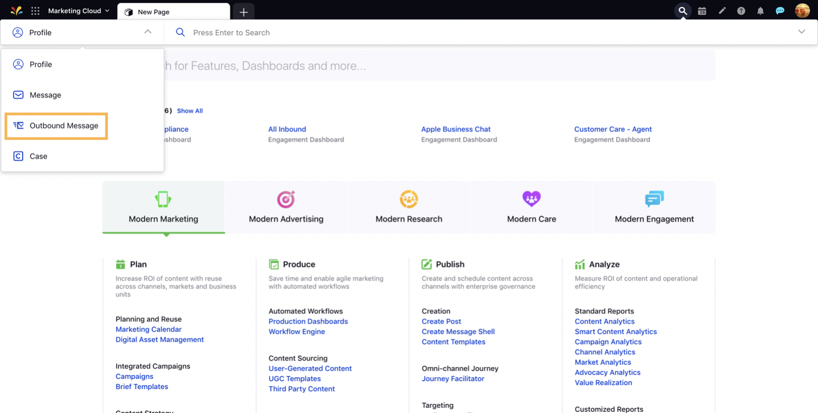The image size is (818, 413).
Task: Click the Modern Marketing phone icon
Action: click(163, 199)
